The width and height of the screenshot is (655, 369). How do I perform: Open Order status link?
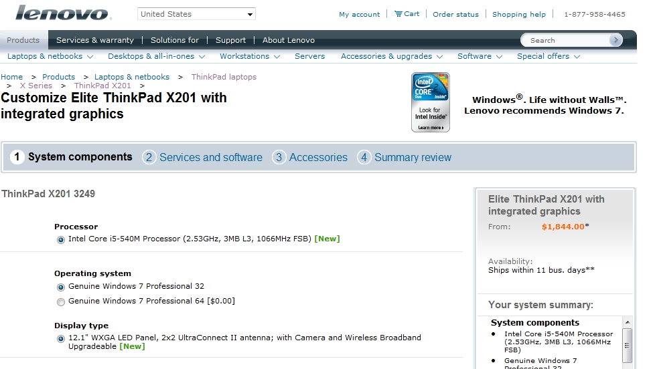(455, 14)
